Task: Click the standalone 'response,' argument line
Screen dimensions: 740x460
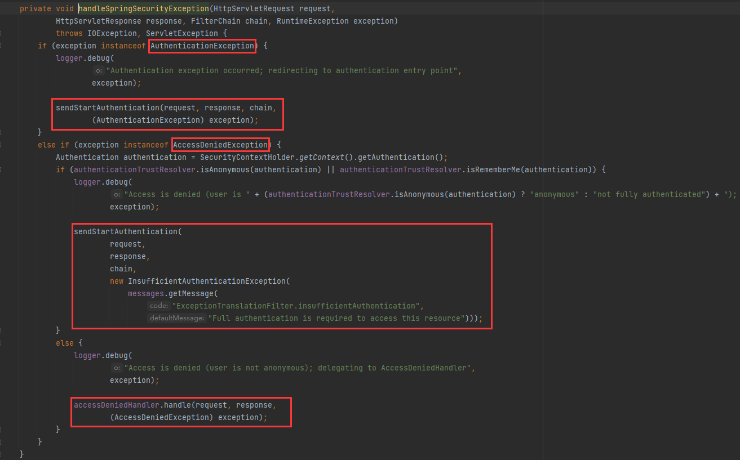Action: coord(130,256)
